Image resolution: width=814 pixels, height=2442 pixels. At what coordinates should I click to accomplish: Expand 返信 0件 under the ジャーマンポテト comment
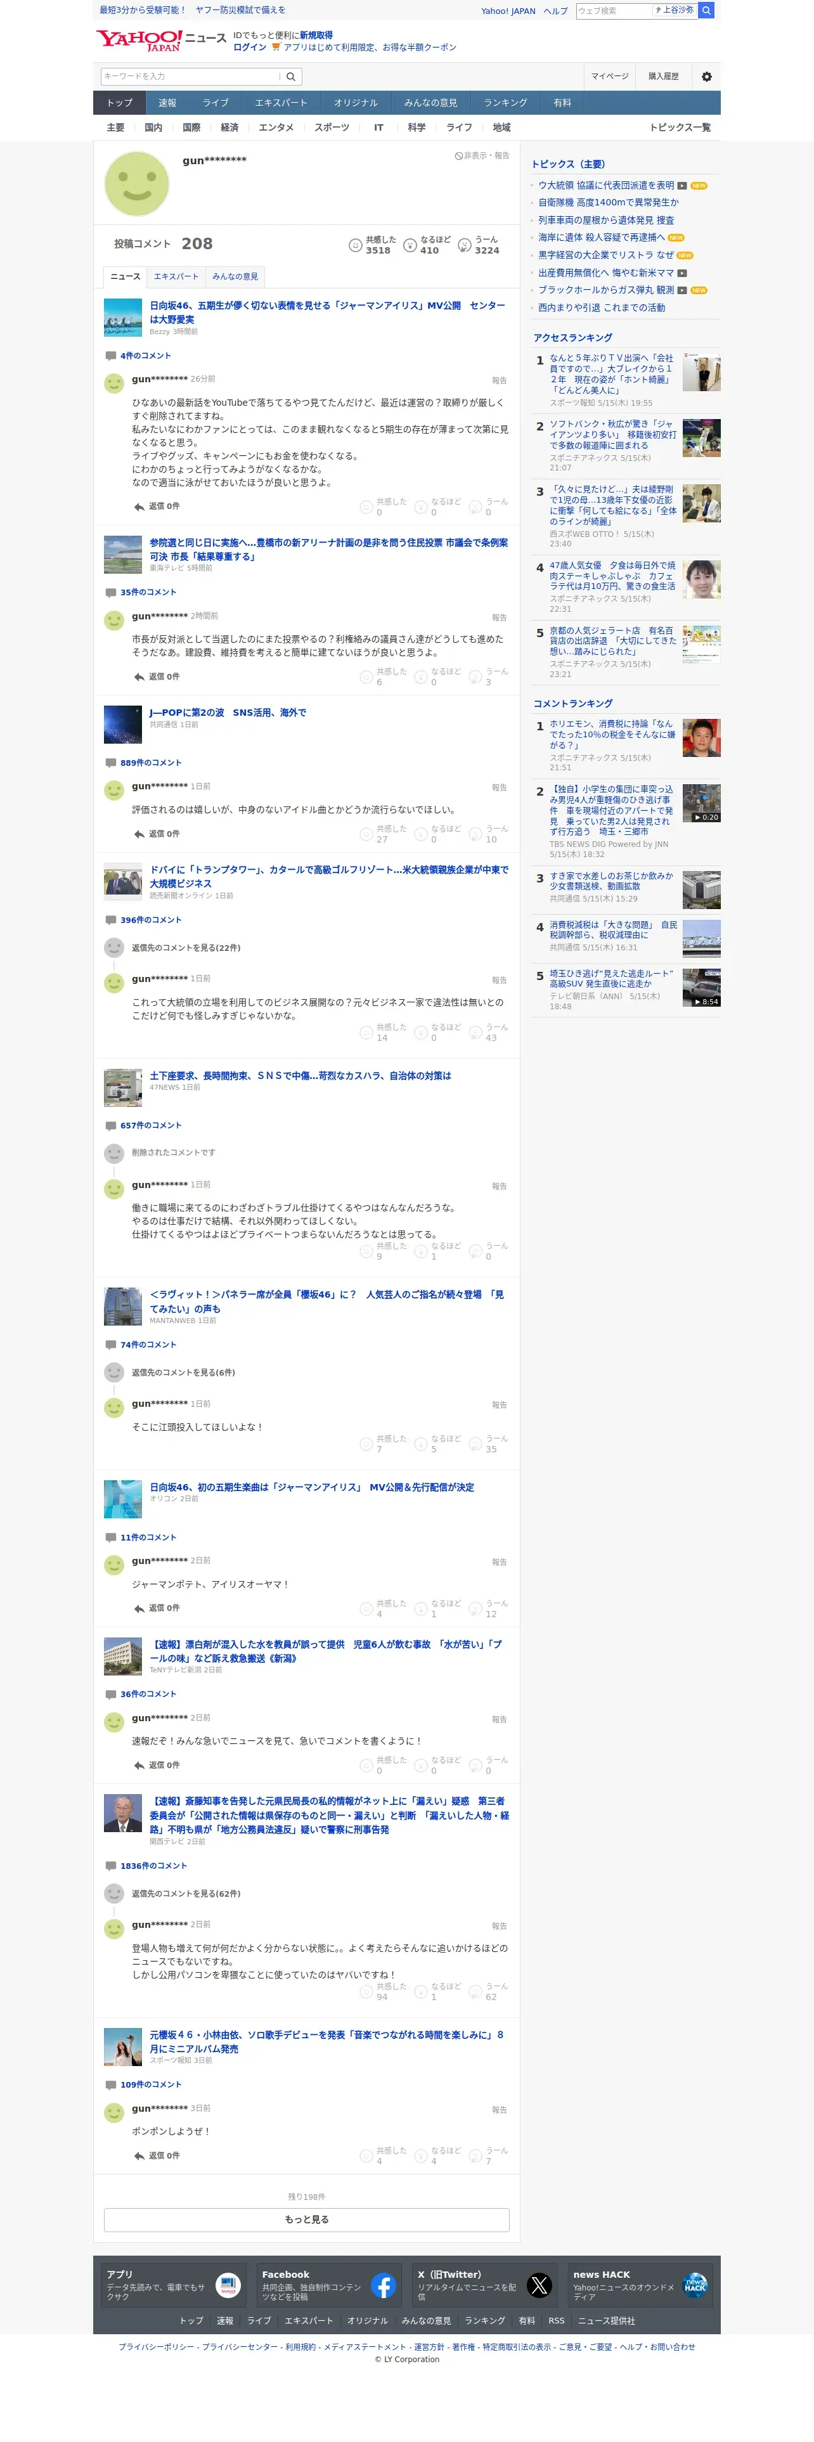[x=157, y=1609]
